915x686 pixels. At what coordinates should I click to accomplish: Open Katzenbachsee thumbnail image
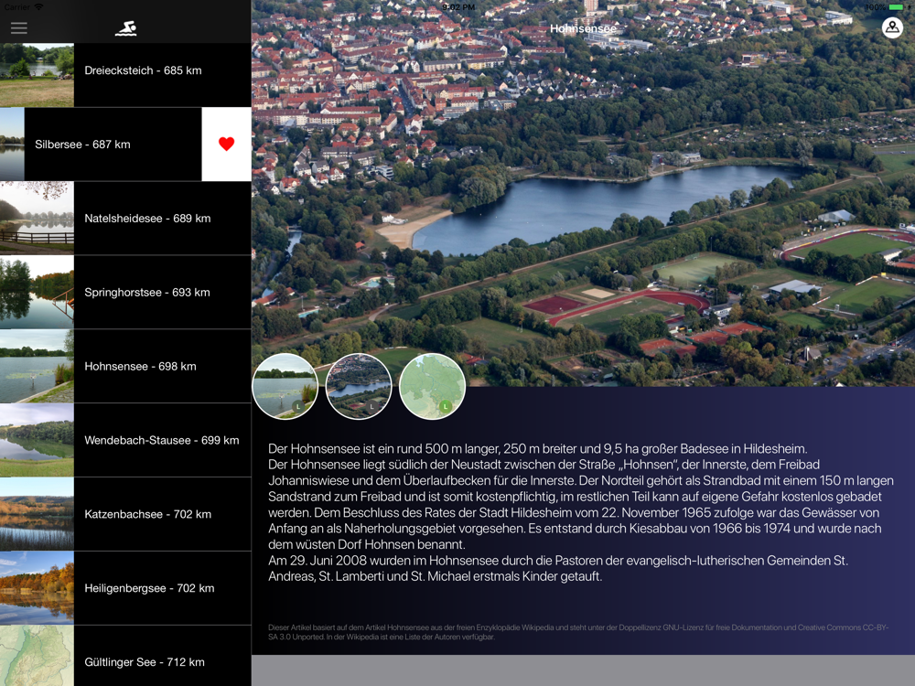(37, 514)
